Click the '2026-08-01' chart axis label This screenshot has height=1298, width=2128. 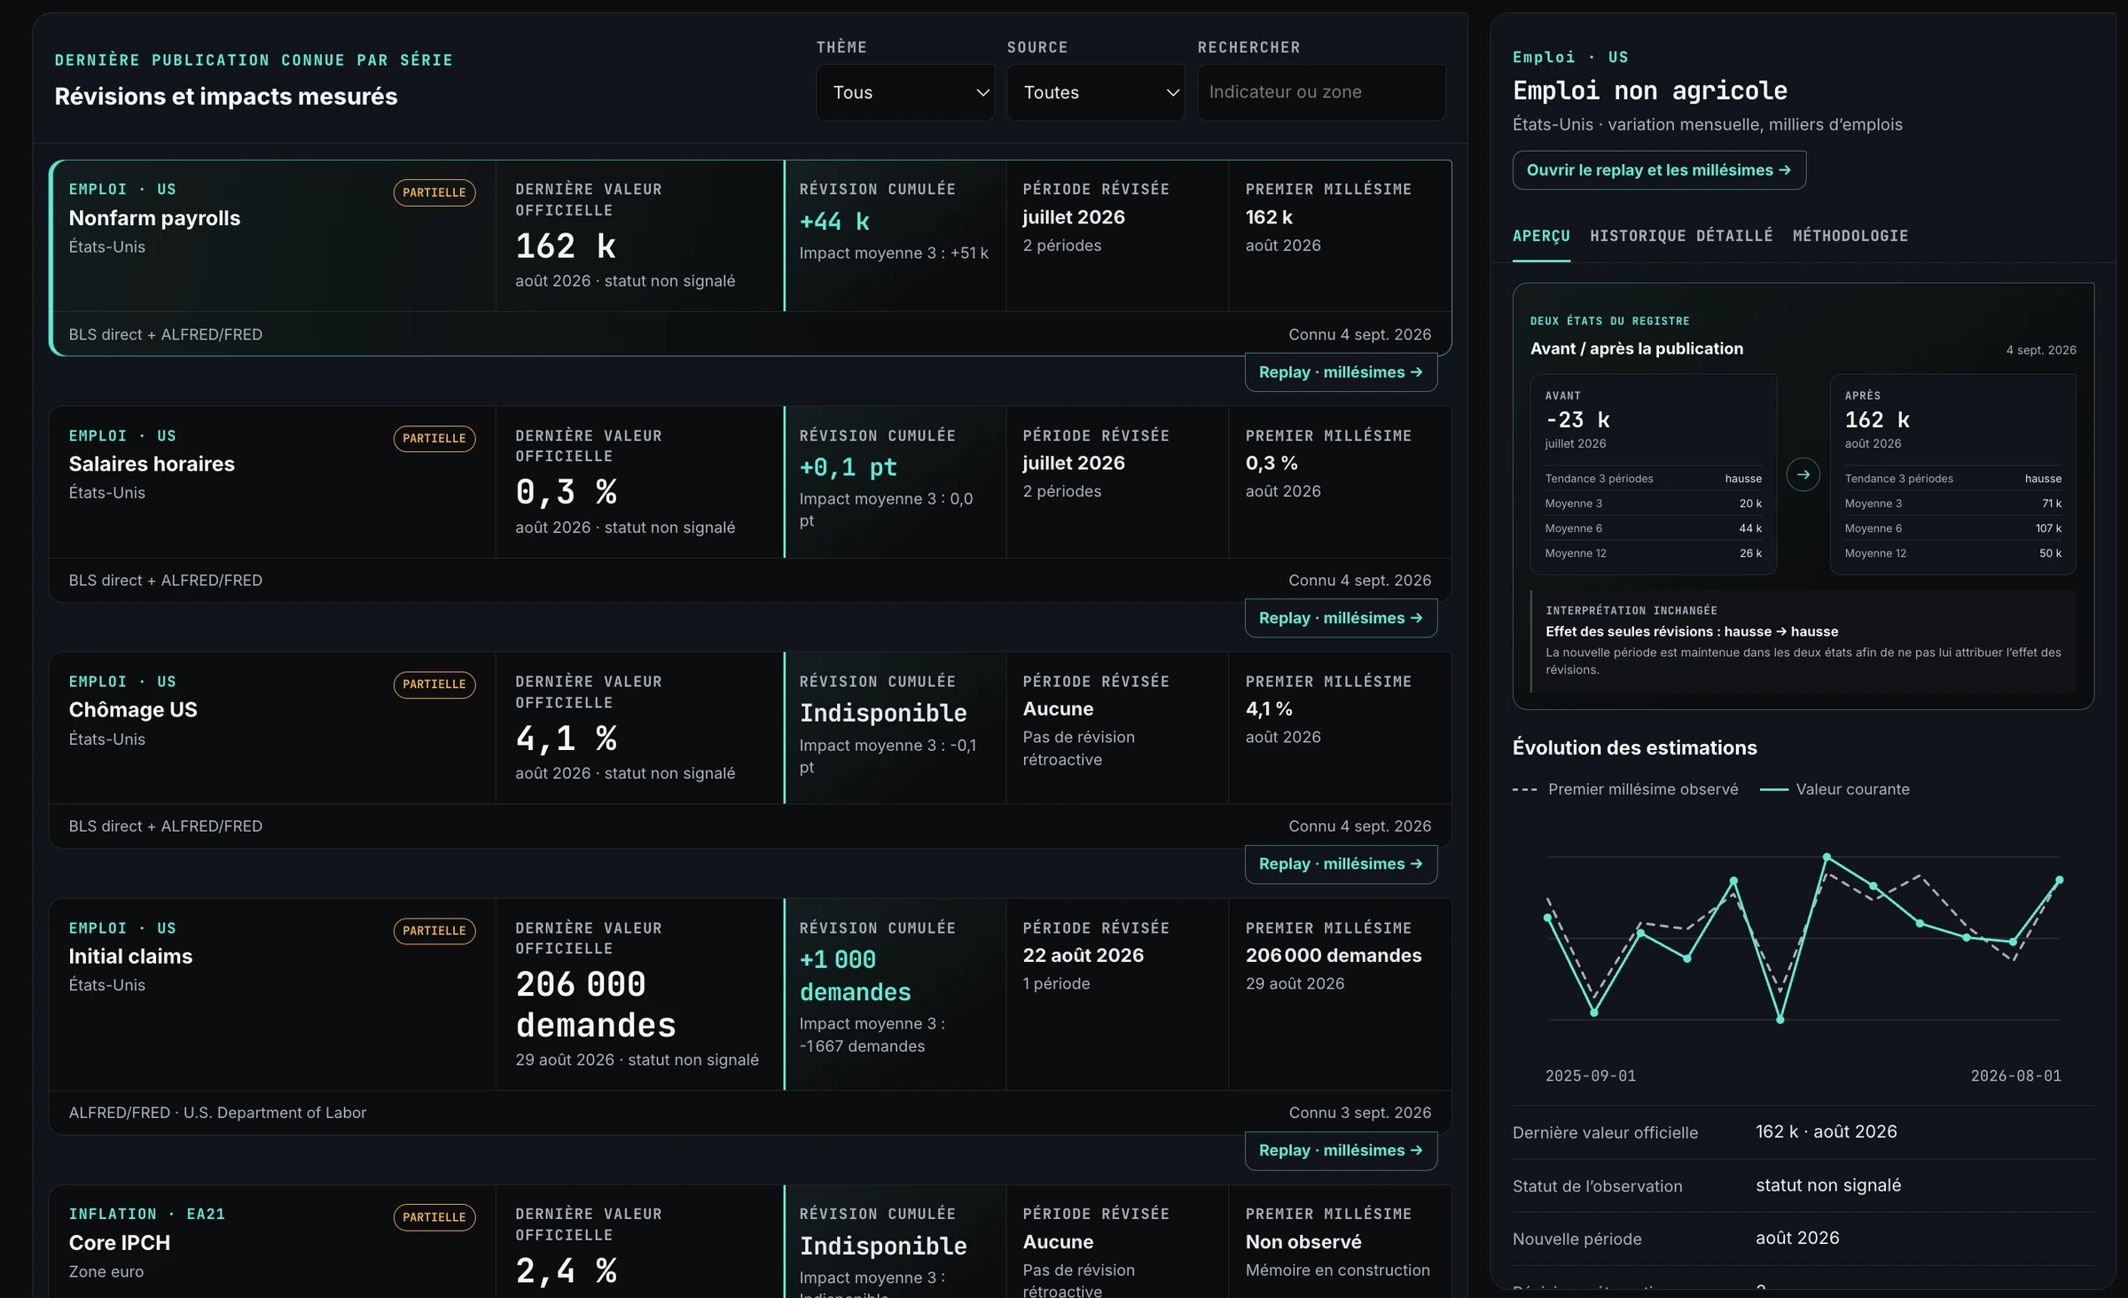[x=2016, y=1075]
